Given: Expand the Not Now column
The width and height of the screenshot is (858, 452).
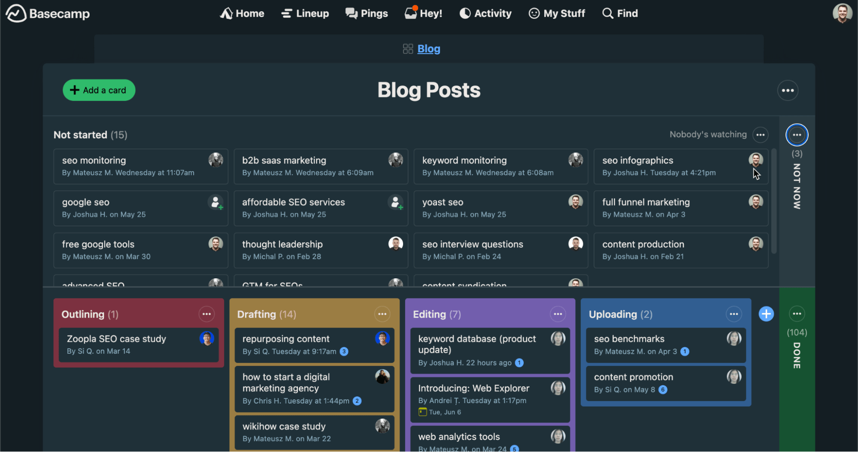Looking at the screenshot, I should (797, 187).
